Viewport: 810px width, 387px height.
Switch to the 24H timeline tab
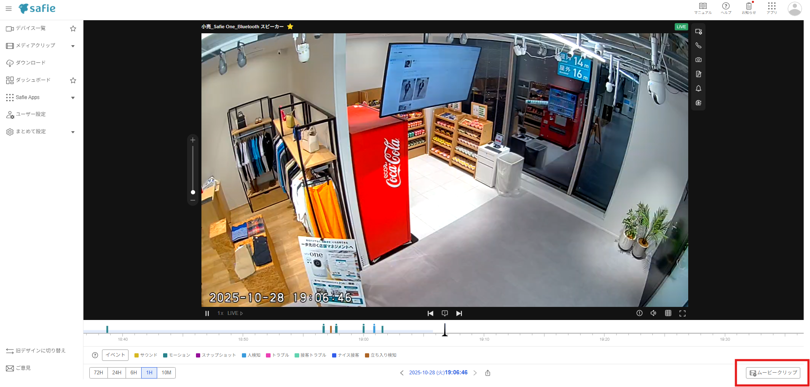[x=117, y=373]
